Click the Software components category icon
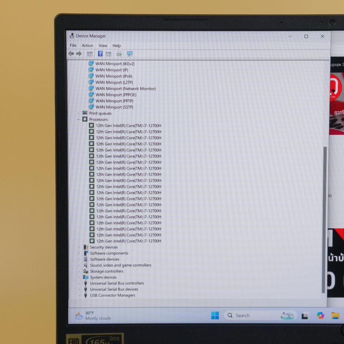 (x=86, y=253)
